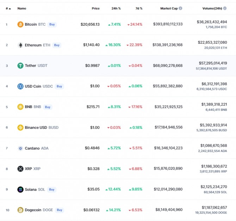
Task: Click the Tether green logo icon
Action: click(20, 66)
